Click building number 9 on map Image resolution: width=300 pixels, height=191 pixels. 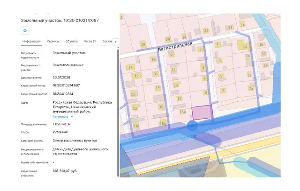(172, 55)
